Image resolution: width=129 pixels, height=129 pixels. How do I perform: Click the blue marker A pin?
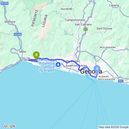tap(97, 70)
